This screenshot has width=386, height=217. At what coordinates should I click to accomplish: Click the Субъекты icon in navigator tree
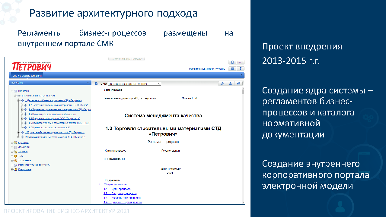[16, 143]
